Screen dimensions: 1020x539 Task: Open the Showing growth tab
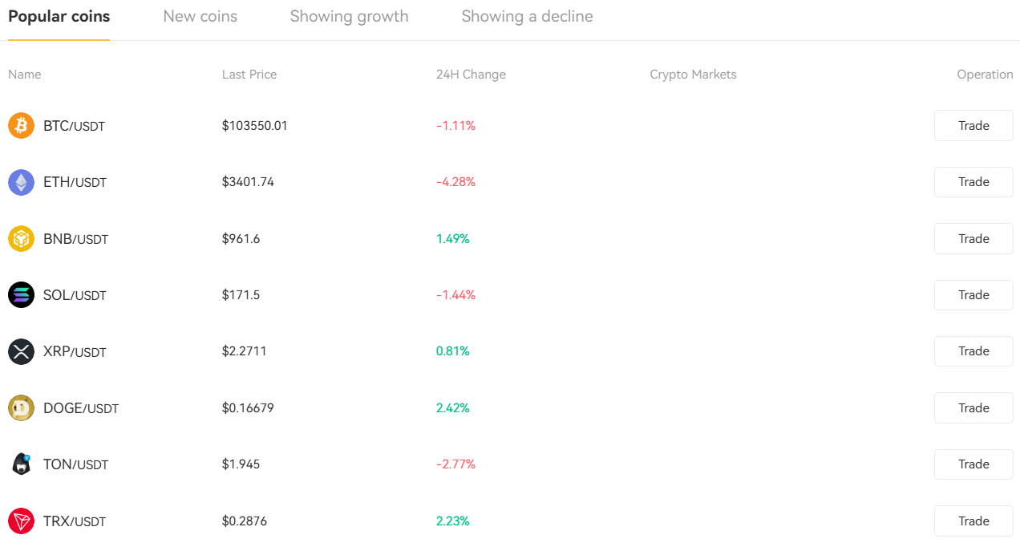[349, 16]
